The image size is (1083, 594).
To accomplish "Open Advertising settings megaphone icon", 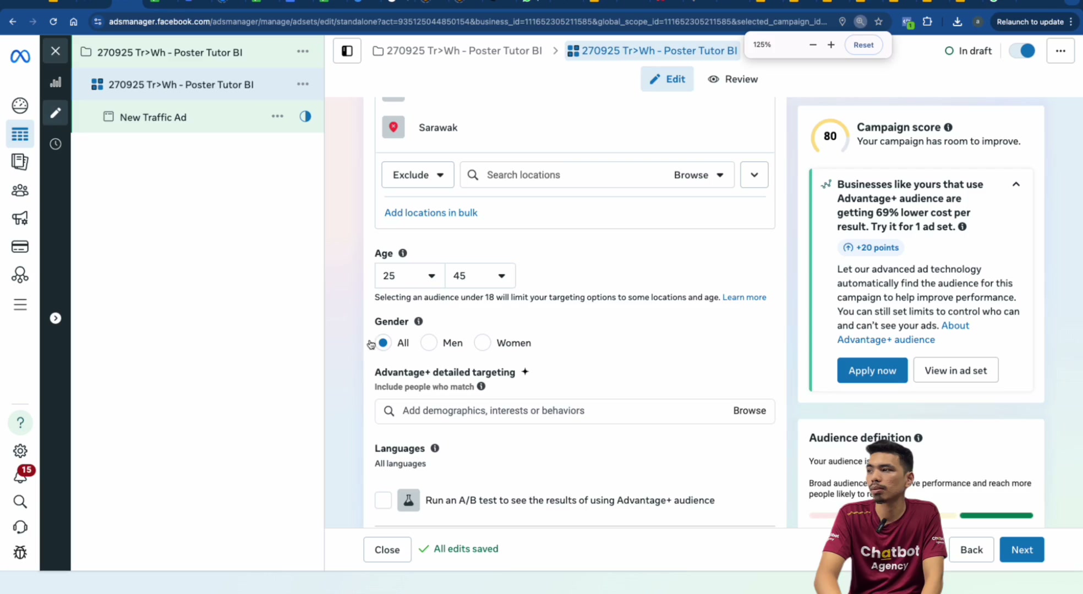I will click(x=20, y=218).
